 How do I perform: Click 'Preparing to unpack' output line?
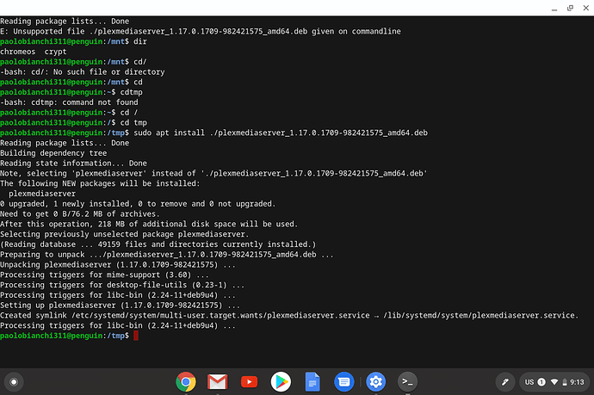pos(167,255)
